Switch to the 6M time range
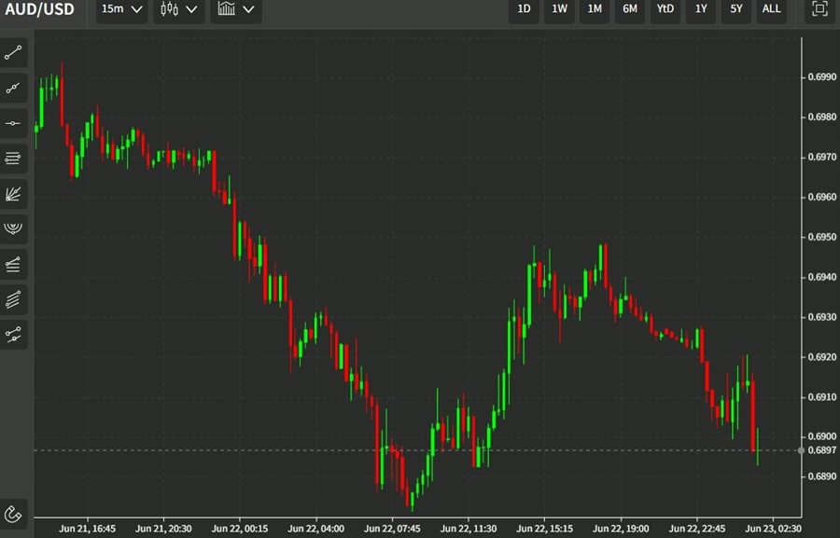Viewport: 840px width, 538px height. 630,9
